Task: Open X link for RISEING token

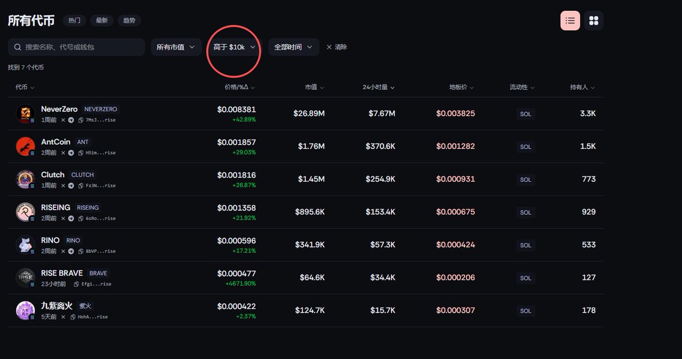Action: click(x=63, y=218)
